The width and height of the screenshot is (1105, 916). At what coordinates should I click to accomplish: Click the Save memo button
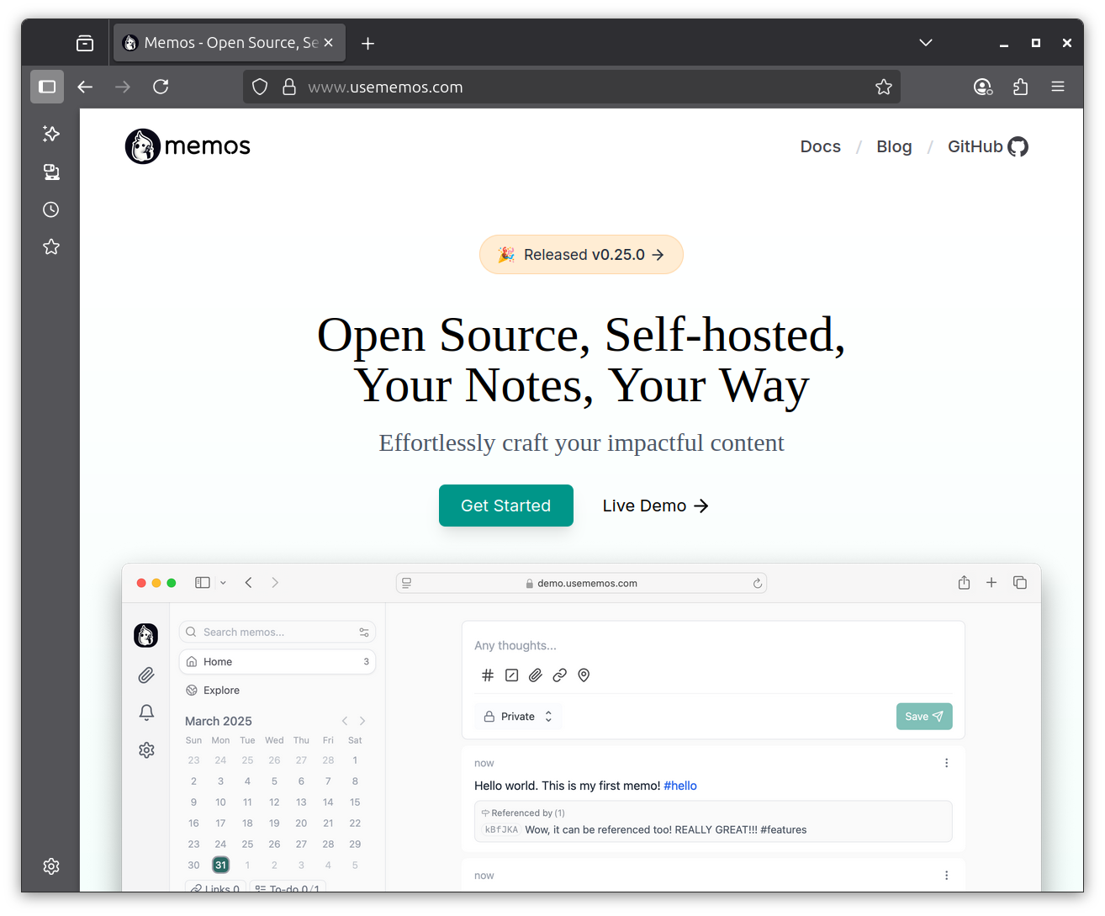(x=924, y=717)
